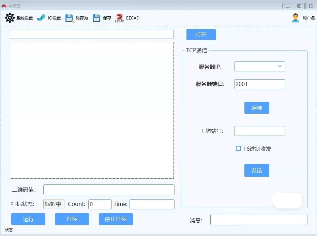Click the 打标状态: label
Viewport: 317px width, 236px height.
pyautogui.click(x=22, y=204)
